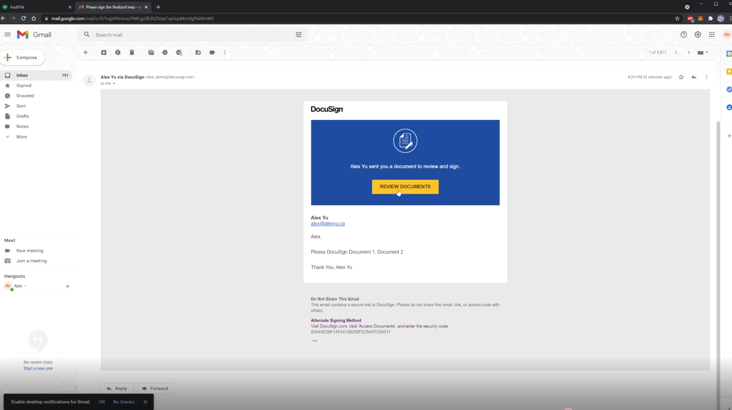
Task: Click the Add to Tasks icon
Action: 179,53
